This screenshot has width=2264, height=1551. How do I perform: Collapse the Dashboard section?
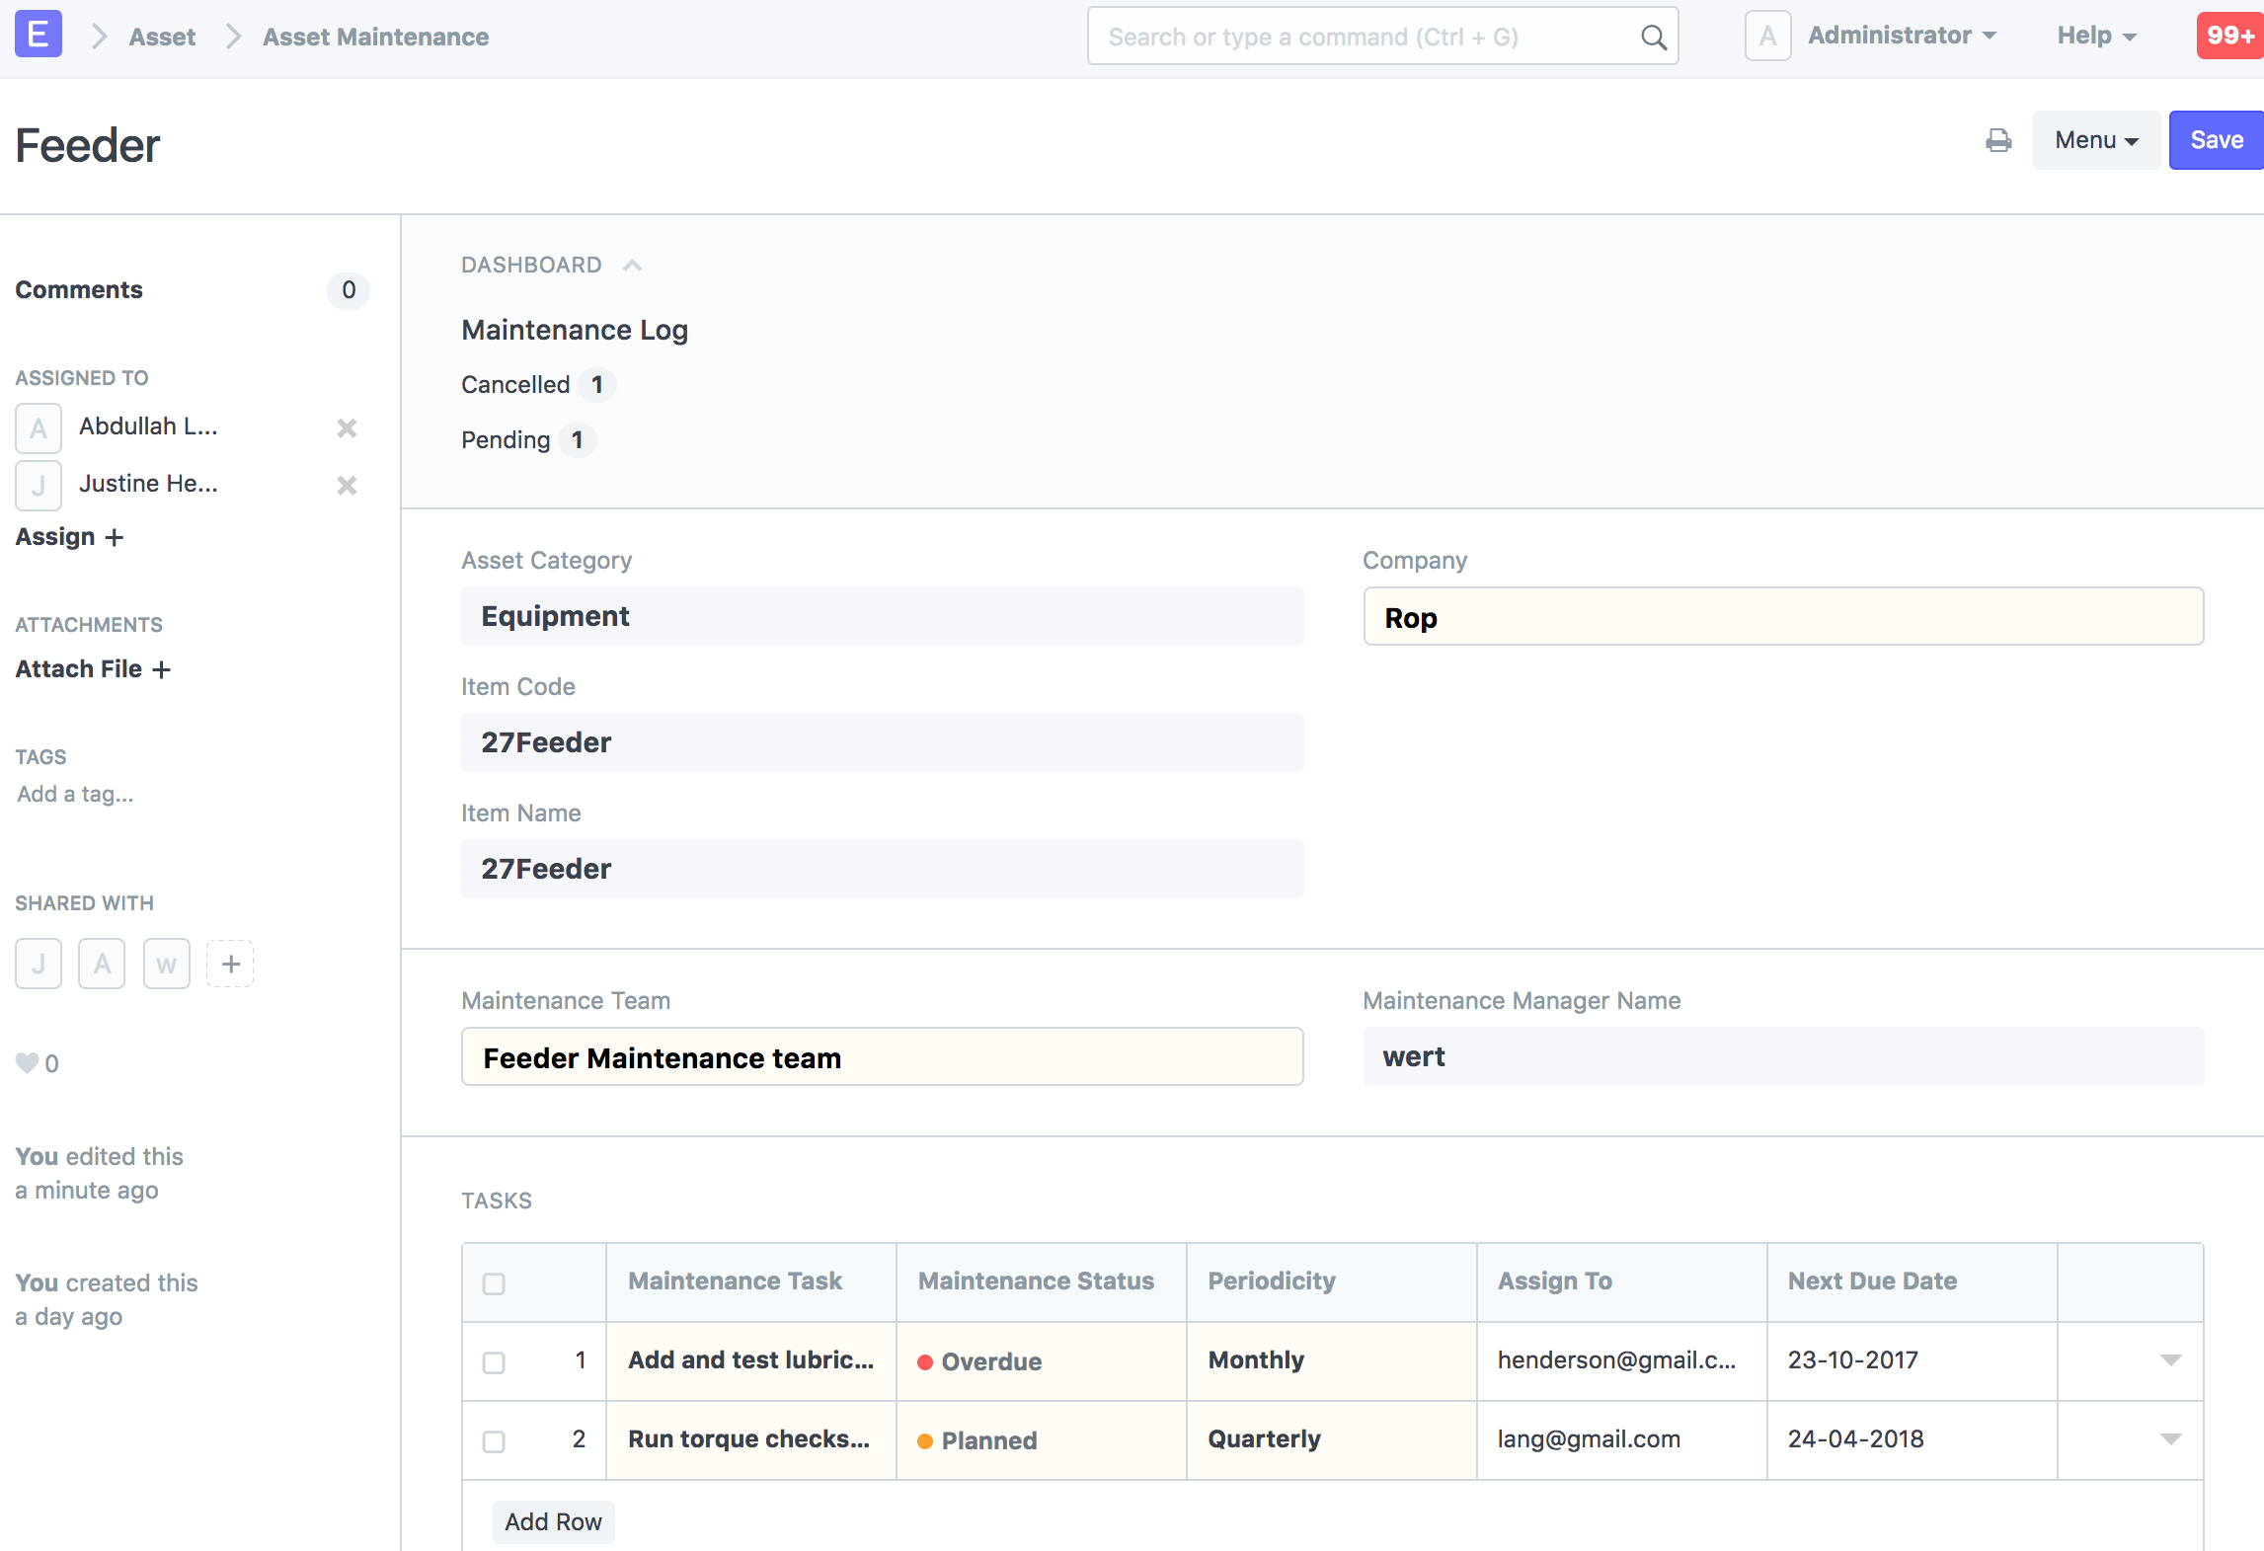[632, 266]
